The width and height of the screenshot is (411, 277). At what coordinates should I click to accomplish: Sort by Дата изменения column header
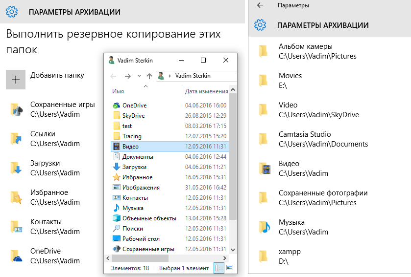coord(206,91)
